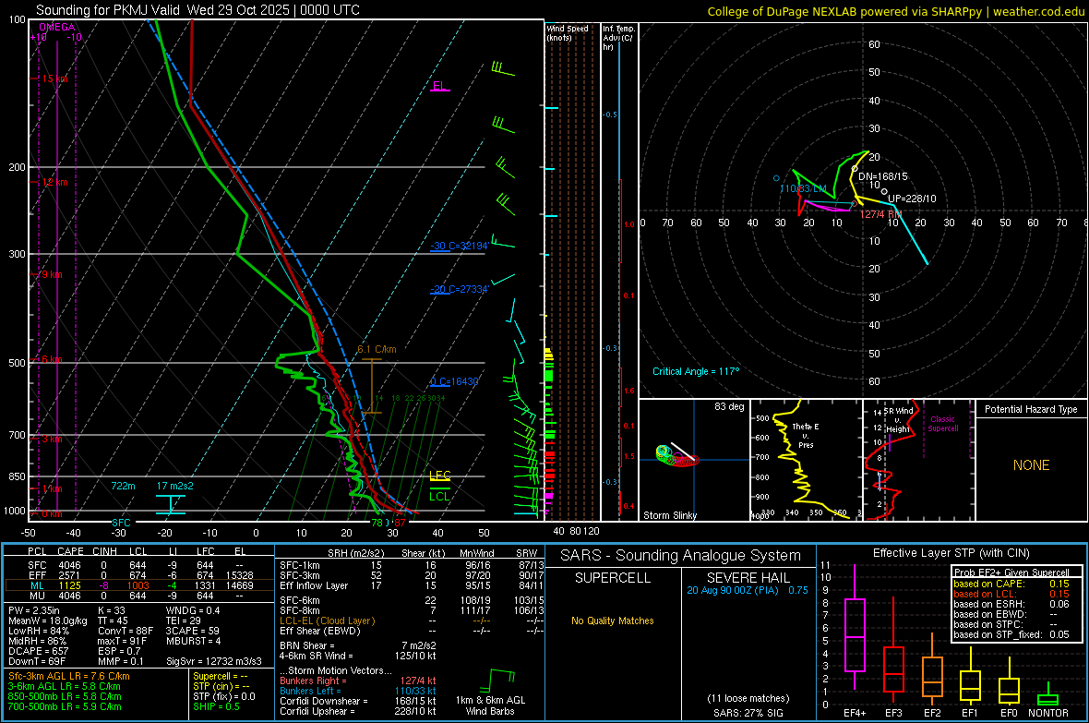Click the 6.1 C/km lapse rate label
This screenshot has height=723, width=1089.
[377, 349]
